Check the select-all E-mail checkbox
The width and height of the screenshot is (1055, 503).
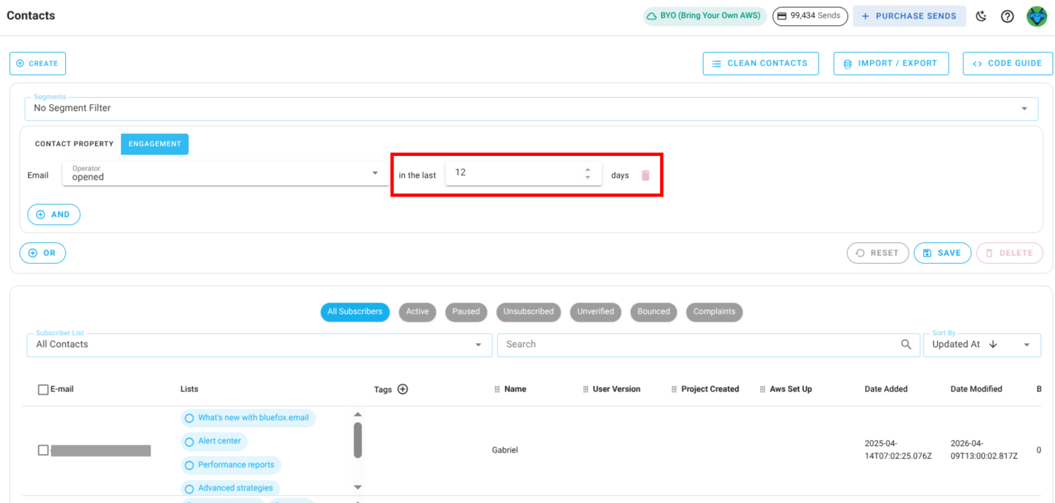43,390
